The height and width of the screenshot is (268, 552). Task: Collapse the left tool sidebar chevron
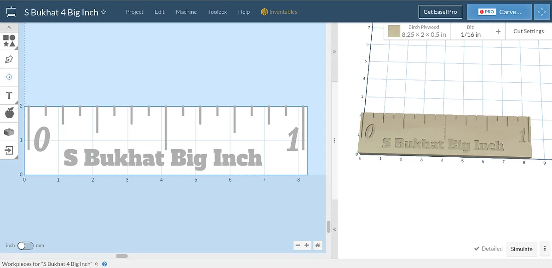9,28
